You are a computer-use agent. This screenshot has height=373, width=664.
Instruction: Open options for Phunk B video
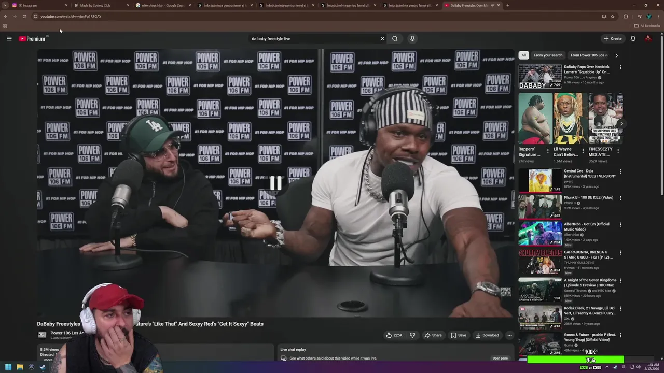point(620,198)
